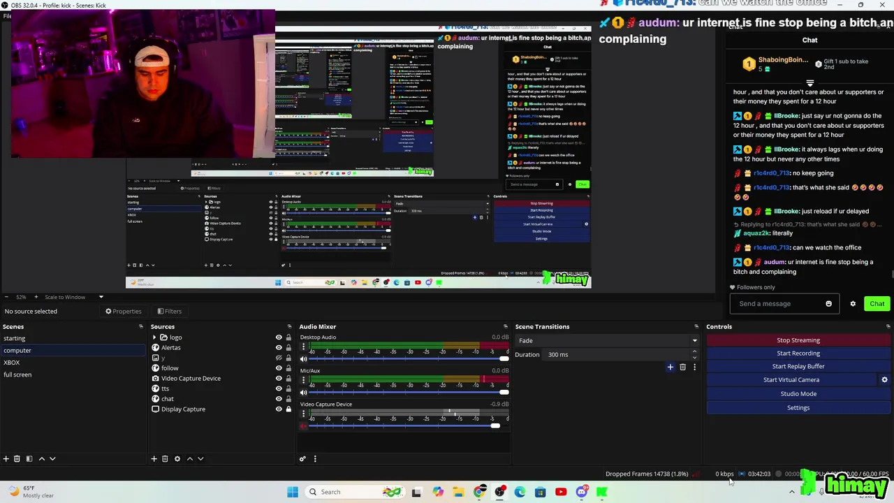Open Microsoft Edge from the taskbar
The height and width of the screenshot is (503, 894).
(520, 492)
